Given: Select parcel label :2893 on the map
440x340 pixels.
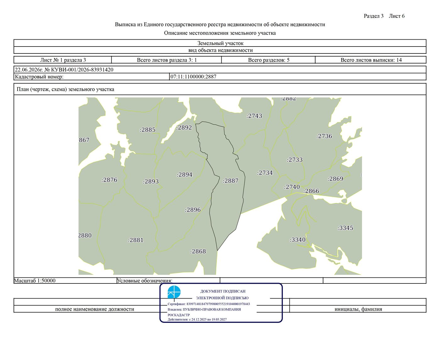Looking at the screenshot, I should point(151,182).
